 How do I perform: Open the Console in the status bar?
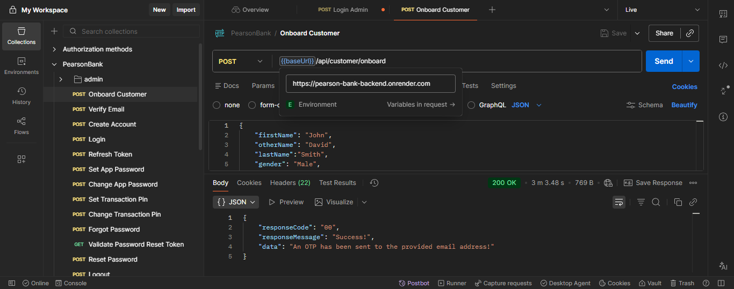point(70,283)
